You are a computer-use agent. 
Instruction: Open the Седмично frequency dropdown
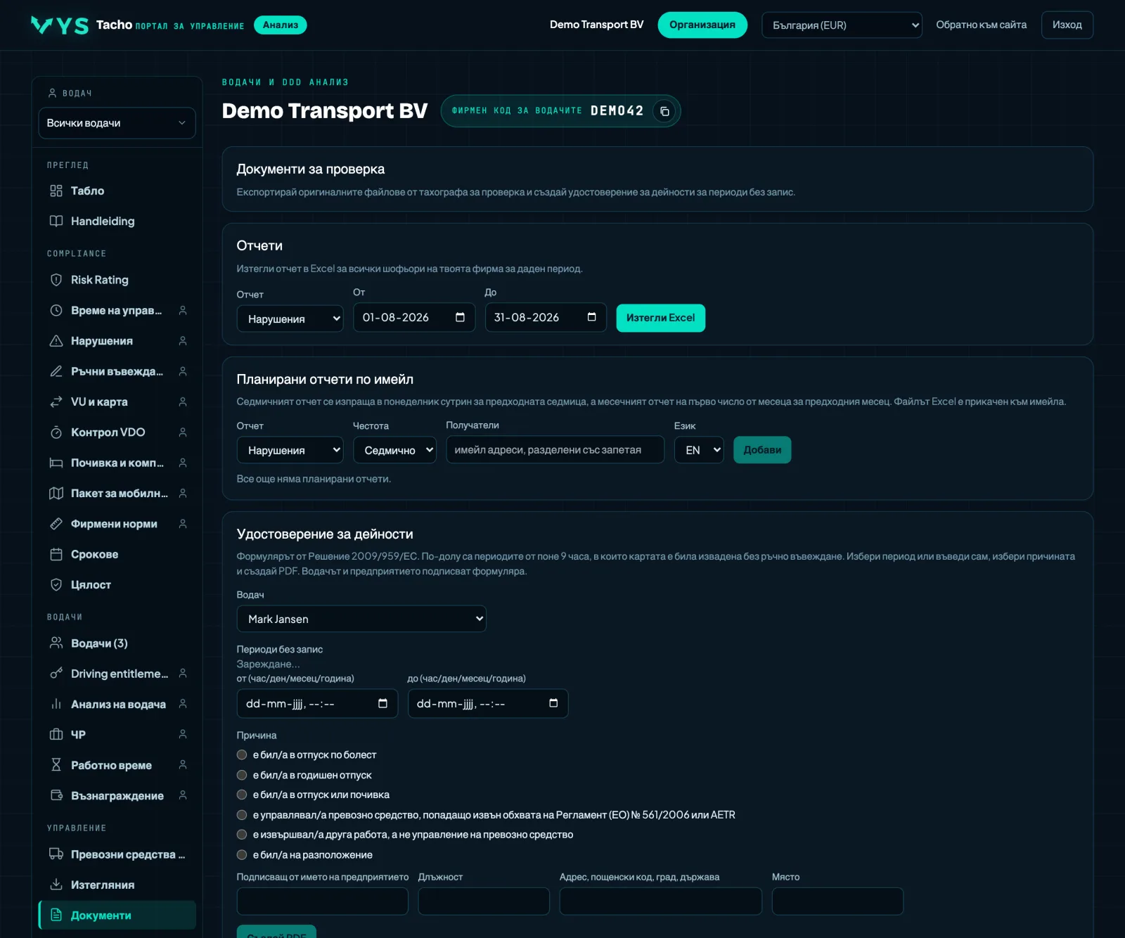[x=394, y=450]
